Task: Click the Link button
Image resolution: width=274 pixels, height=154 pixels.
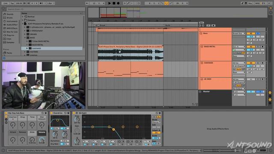Action: point(6,3)
